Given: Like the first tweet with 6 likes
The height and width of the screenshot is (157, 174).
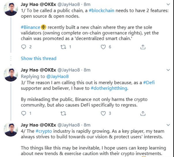Looking at the screenshot, I should pos(103,47).
